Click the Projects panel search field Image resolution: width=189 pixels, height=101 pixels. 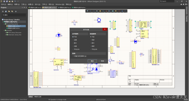tap(14, 15)
